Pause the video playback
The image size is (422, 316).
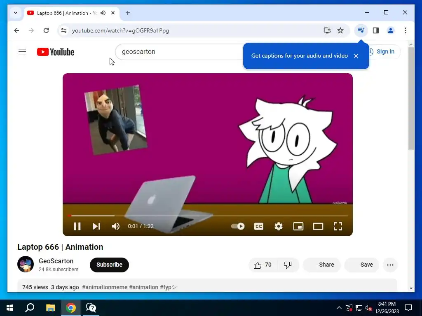point(77,226)
